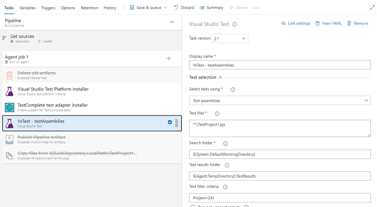Click Test filter criteria info icon
The image size is (377, 207).
pos(226,187)
